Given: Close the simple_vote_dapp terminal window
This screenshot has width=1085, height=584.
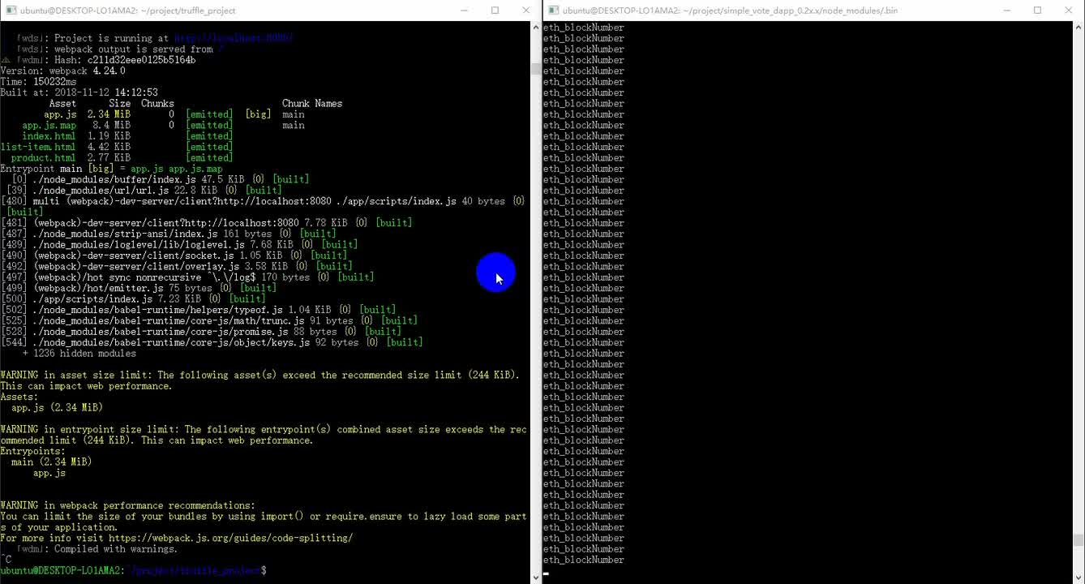Looking at the screenshot, I should click(x=1068, y=11).
